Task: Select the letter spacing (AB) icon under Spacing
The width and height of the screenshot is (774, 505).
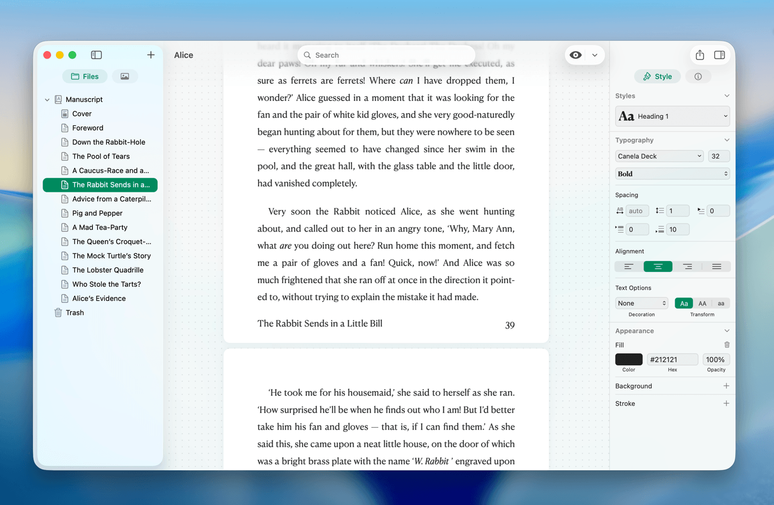Action: 619,211
